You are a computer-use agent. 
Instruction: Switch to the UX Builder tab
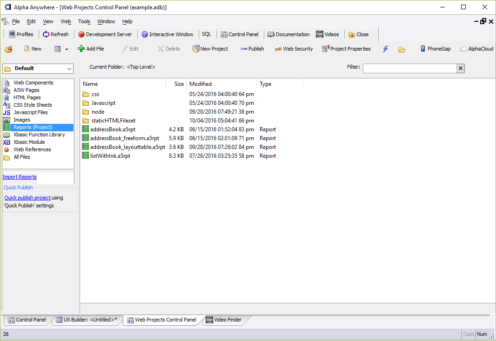pos(87,320)
